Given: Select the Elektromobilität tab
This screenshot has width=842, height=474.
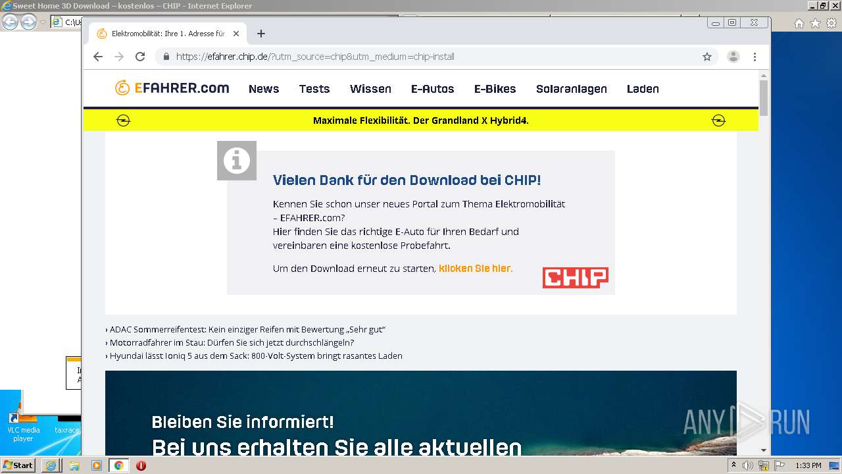Looking at the screenshot, I should pos(168,34).
